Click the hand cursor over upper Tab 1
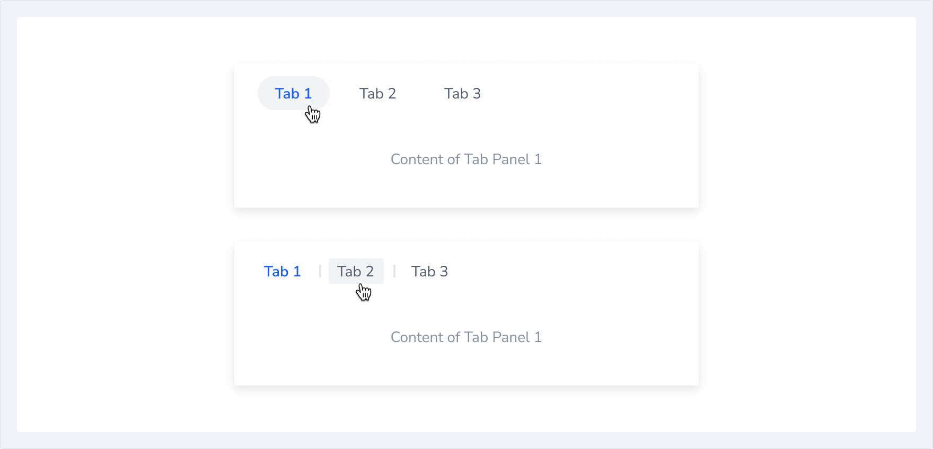933x449 pixels. pos(313,114)
